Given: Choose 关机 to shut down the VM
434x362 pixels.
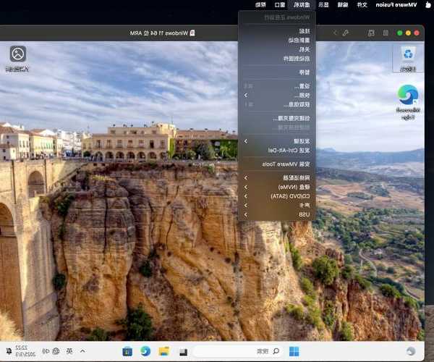Looking at the screenshot, I should (277, 49).
